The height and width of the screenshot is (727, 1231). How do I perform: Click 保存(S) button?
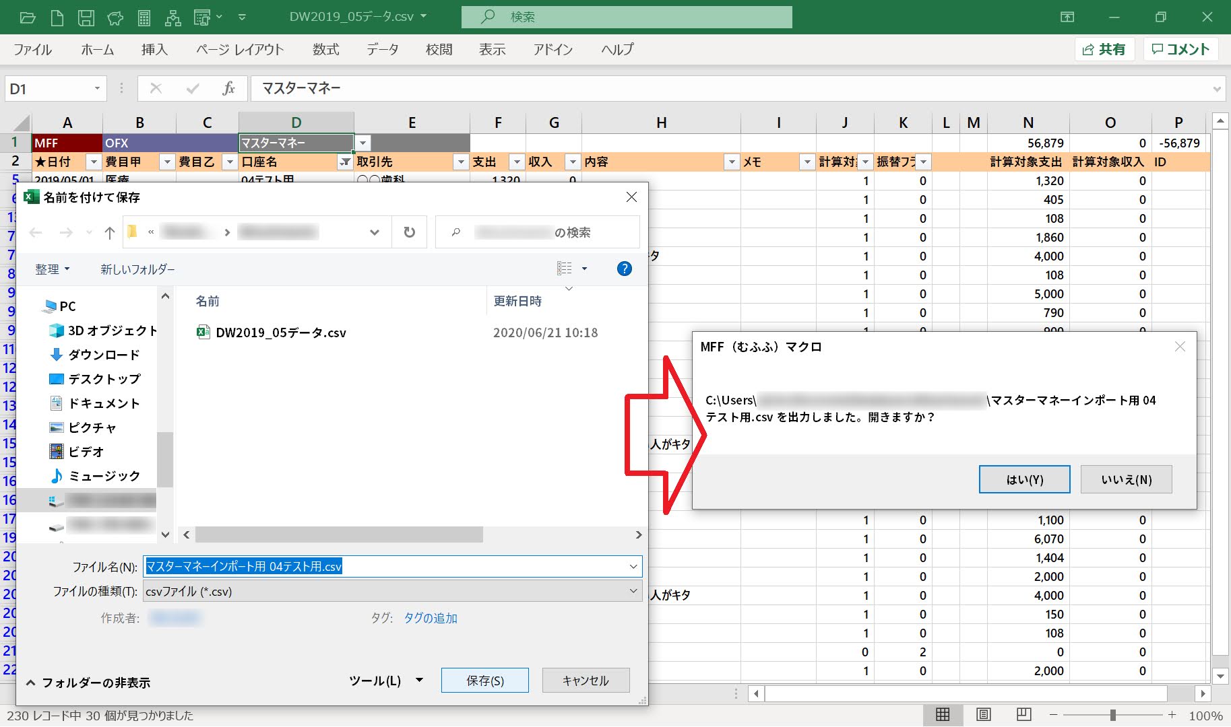pyautogui.click(x=485, y=681)
